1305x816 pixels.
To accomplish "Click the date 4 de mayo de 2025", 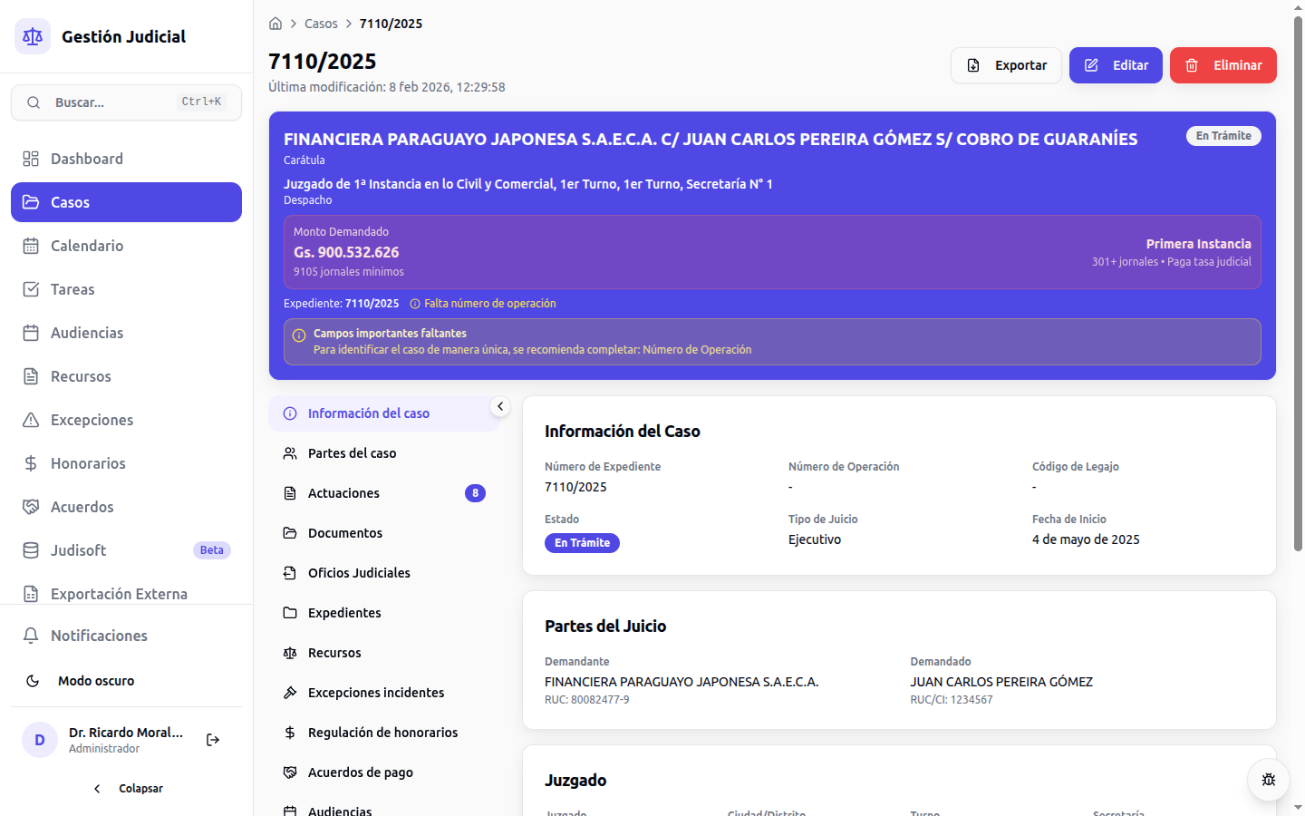I will [1086, 539].
